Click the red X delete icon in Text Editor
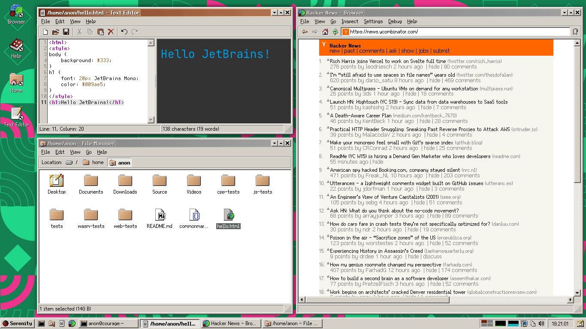The image size is (586, 329). pyautogui.click(x=111, y=32)
